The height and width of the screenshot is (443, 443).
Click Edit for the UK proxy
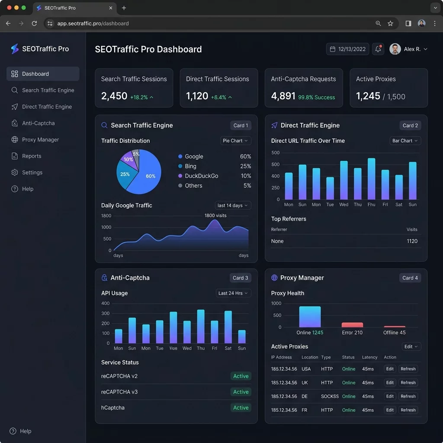click(390, 382)
